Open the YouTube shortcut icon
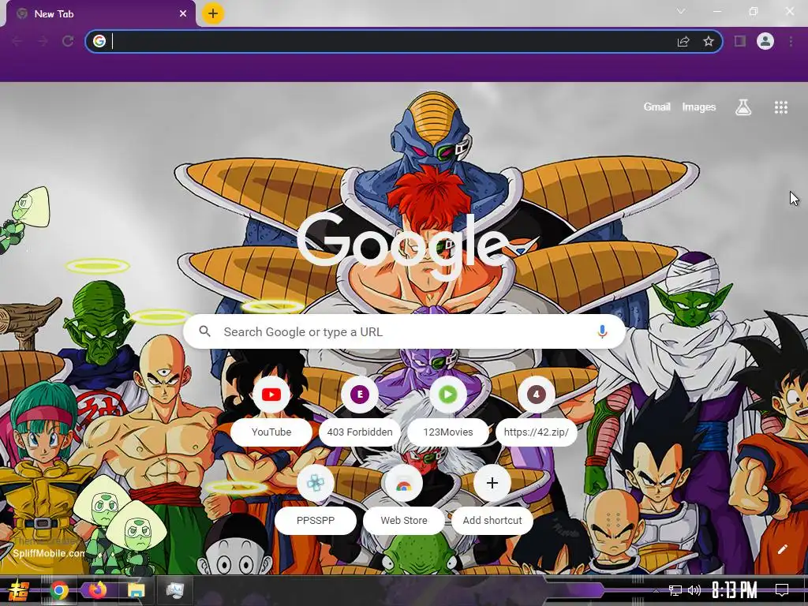 coord(271,395)
